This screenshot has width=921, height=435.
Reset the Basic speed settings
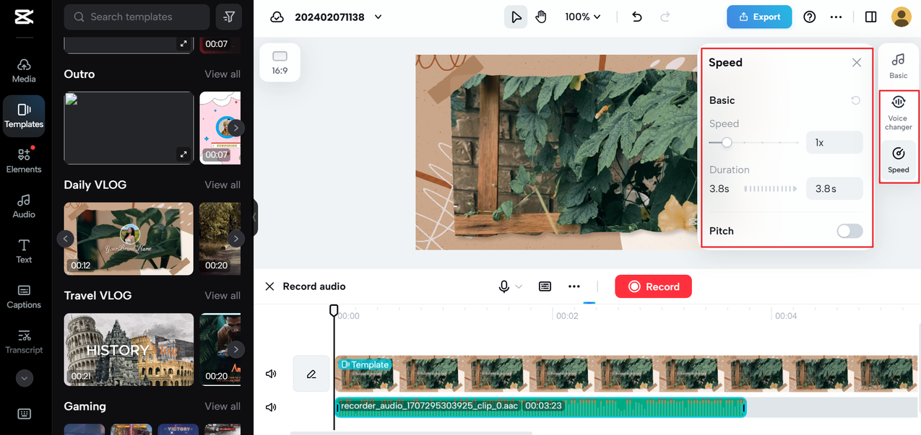pyautogui.click(x=856, y=100)
